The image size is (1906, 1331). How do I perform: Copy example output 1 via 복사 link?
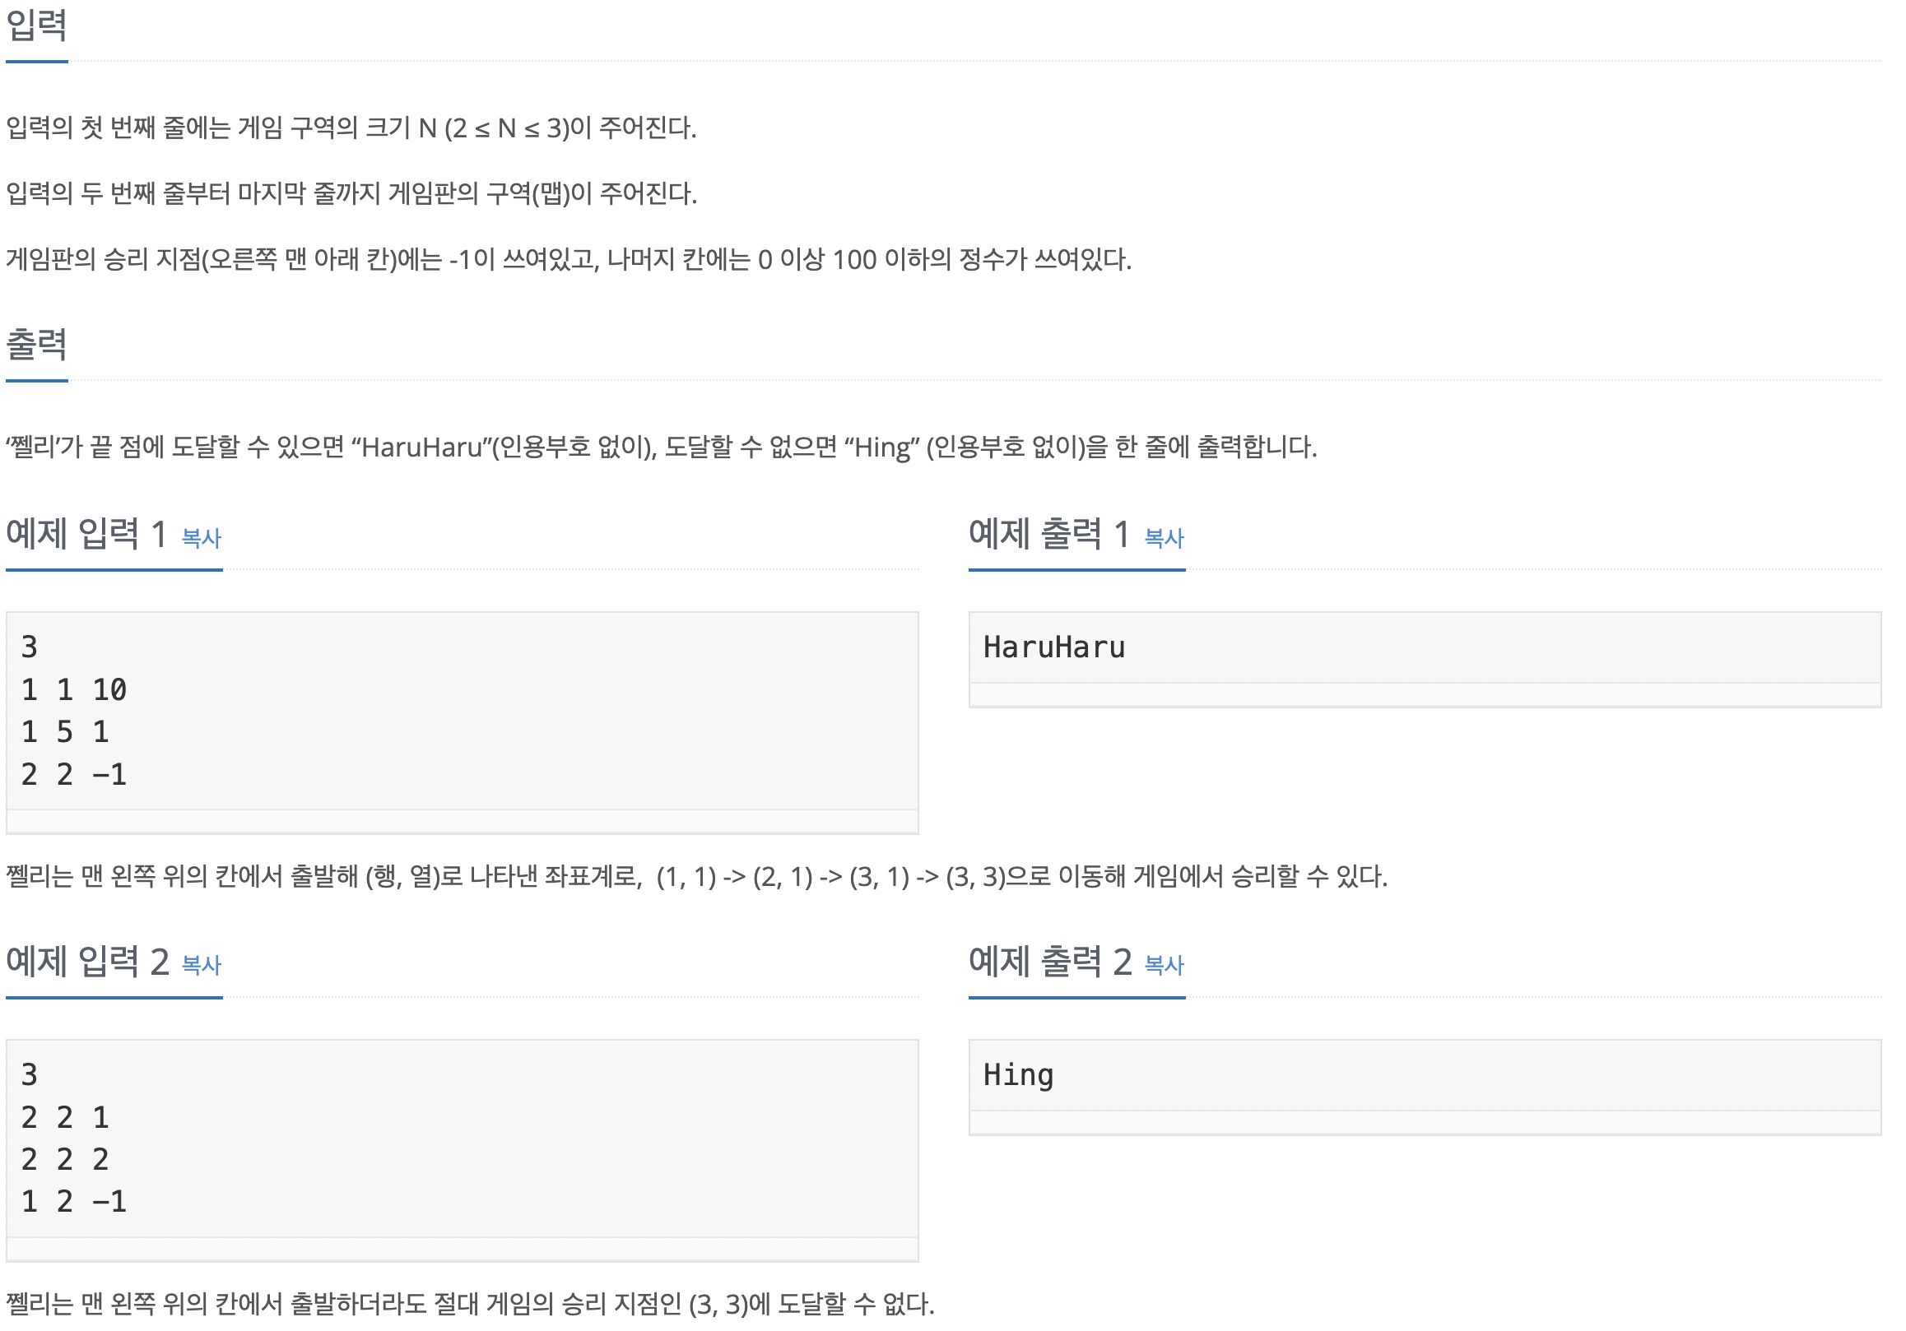pos(1164,539)
